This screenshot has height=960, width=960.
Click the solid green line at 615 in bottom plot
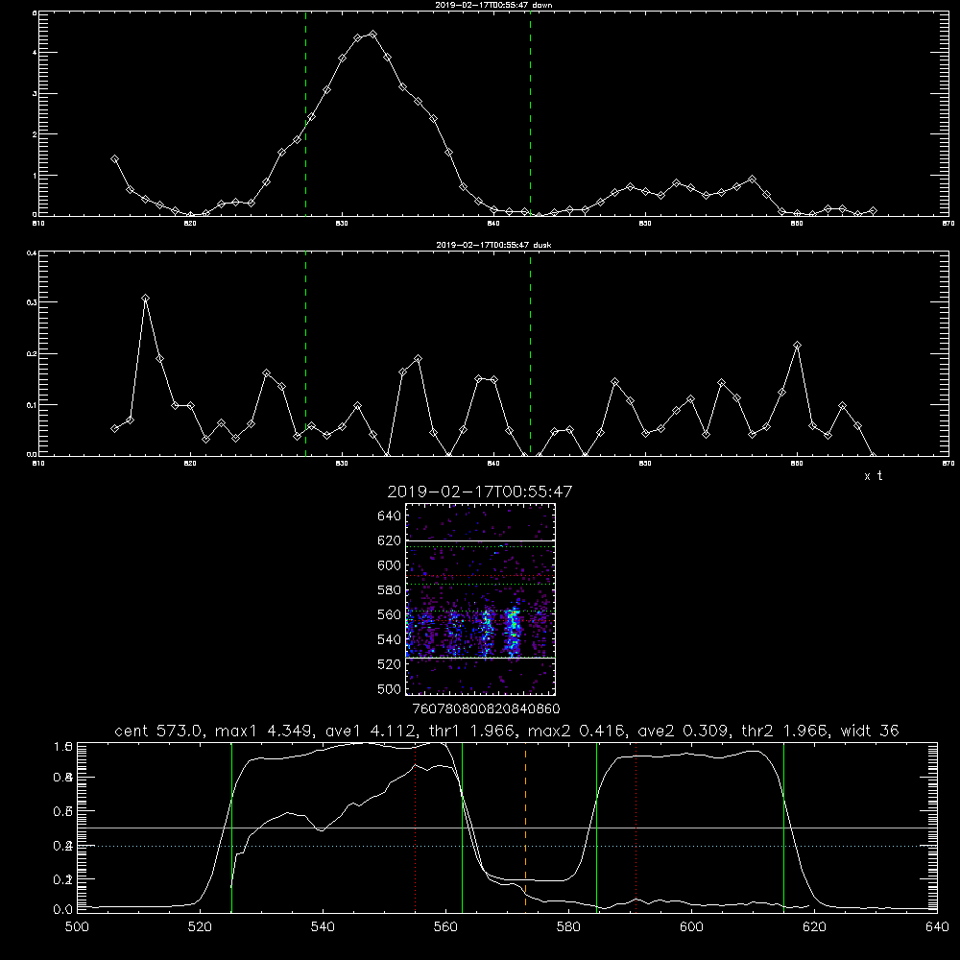(x=783, y=827)
